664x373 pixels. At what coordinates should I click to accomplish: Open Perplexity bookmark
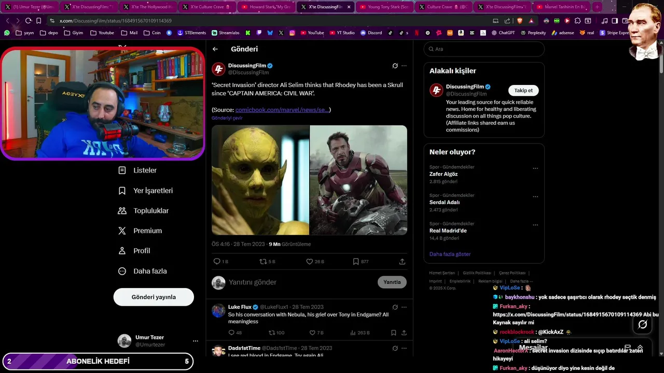pyautogui.click(x=533, y=33)
